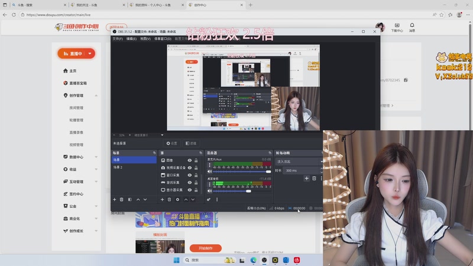Open 房间管理 link in sidebar
This screenshot has width=473, height=266.
[76, 108]
